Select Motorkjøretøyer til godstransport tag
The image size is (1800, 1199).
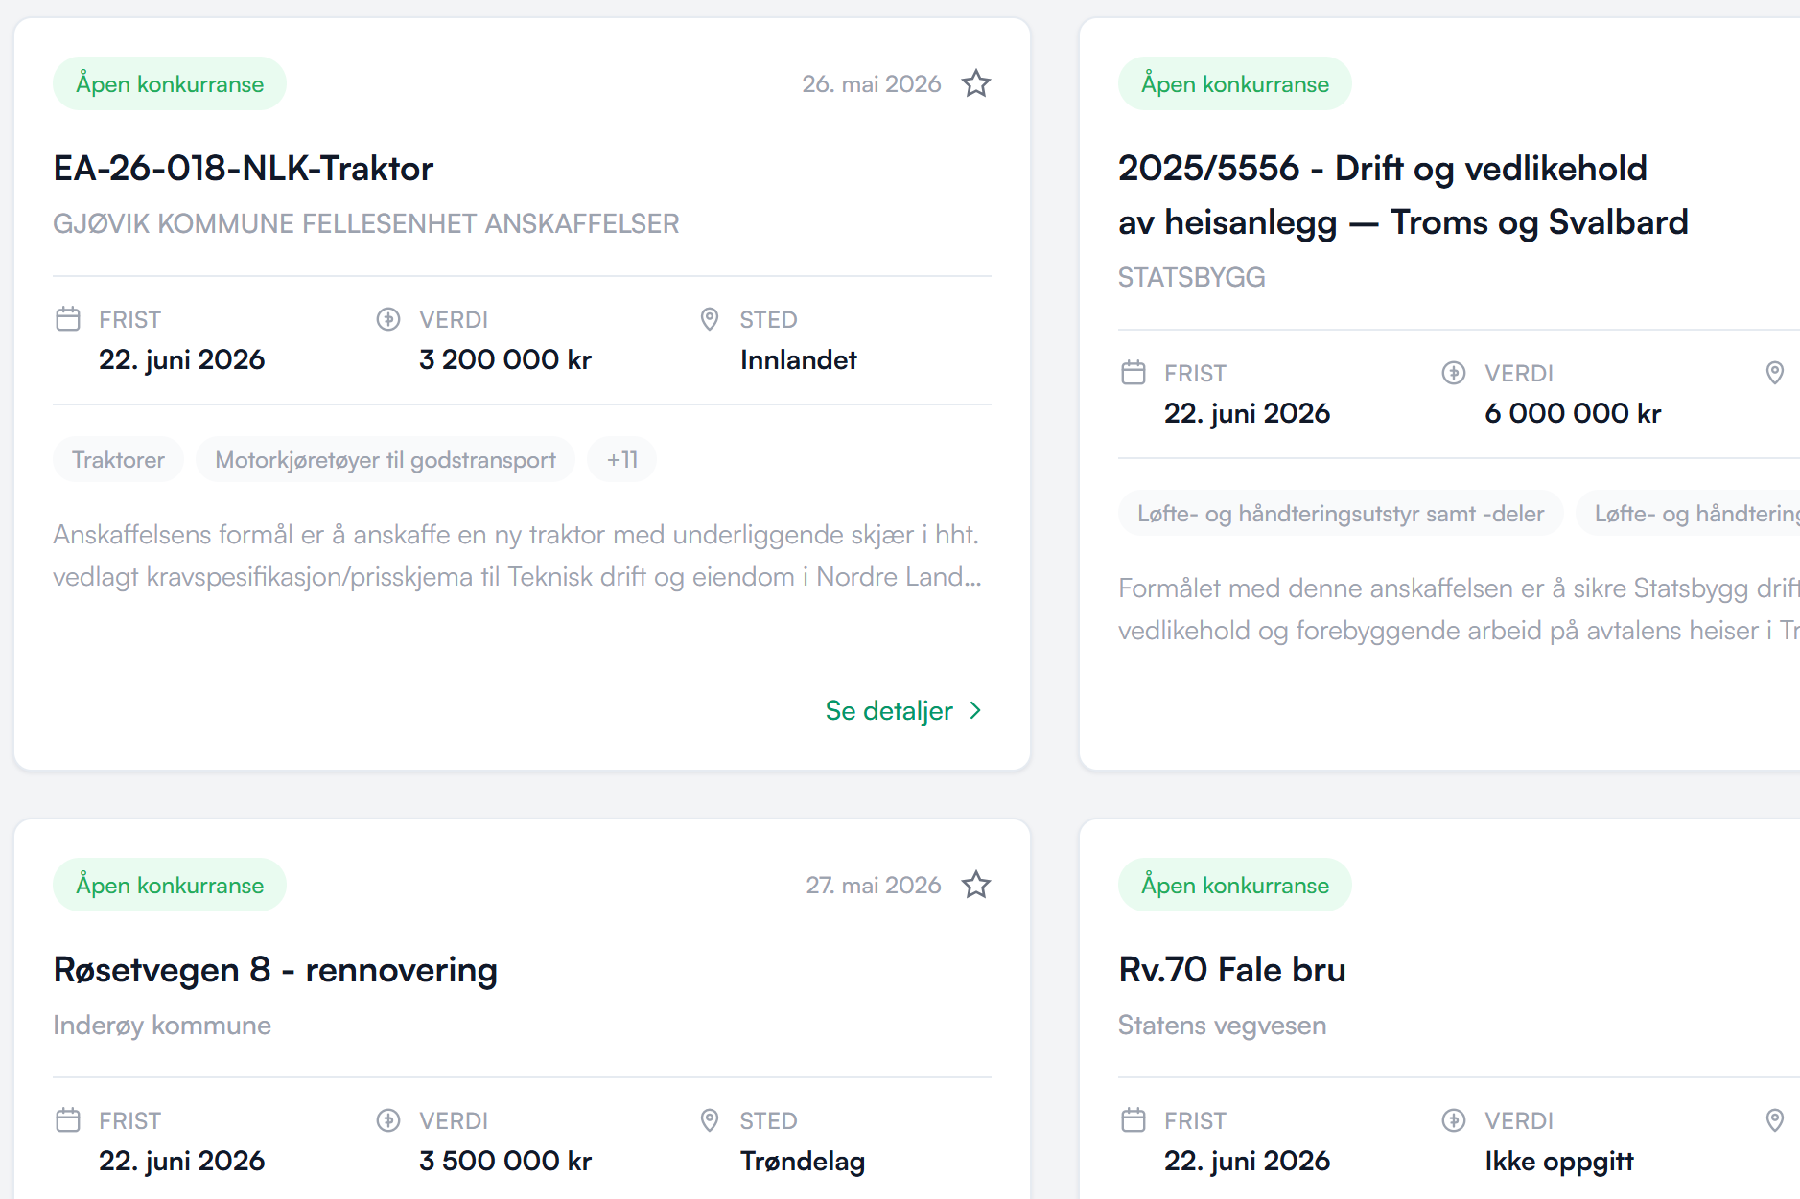point(386,459)
